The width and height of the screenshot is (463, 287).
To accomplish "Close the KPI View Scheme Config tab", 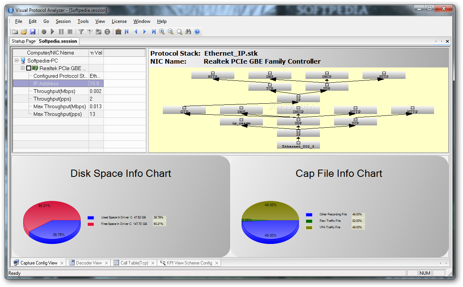I will click(x=216, y=263).
